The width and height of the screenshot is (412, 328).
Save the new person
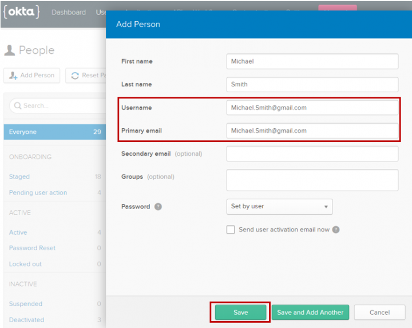(240, 313)
